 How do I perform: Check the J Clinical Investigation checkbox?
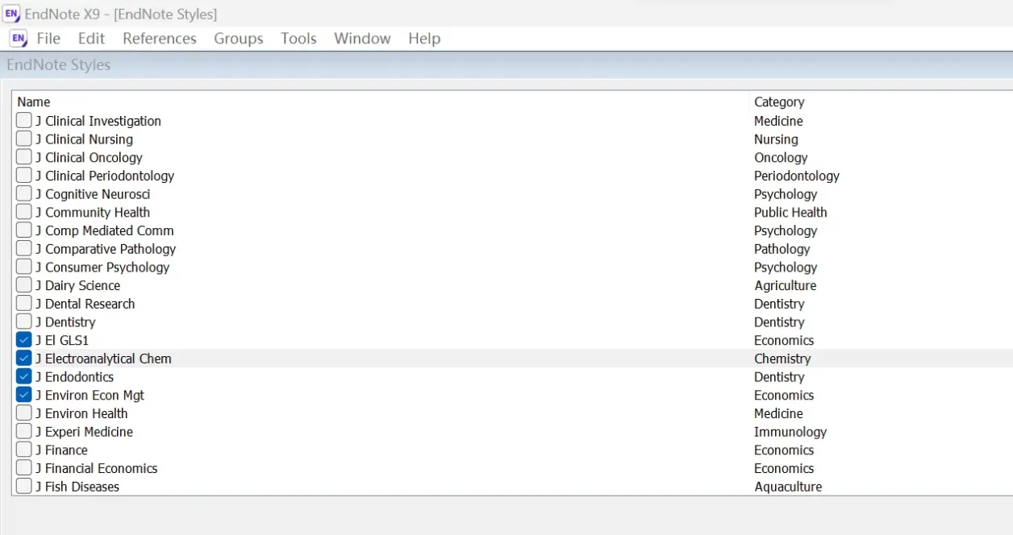click(24, 120)
